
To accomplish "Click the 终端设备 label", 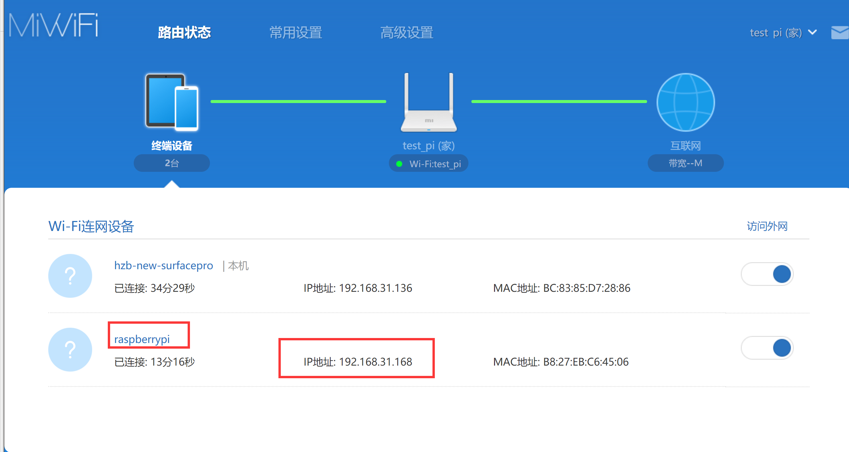I will click(x=172, y=146).
